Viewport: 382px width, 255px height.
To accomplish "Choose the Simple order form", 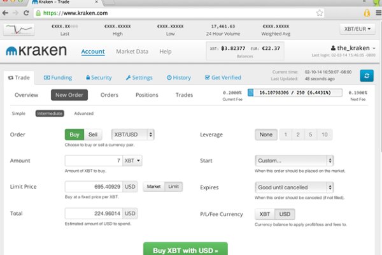I will (18, 113).
